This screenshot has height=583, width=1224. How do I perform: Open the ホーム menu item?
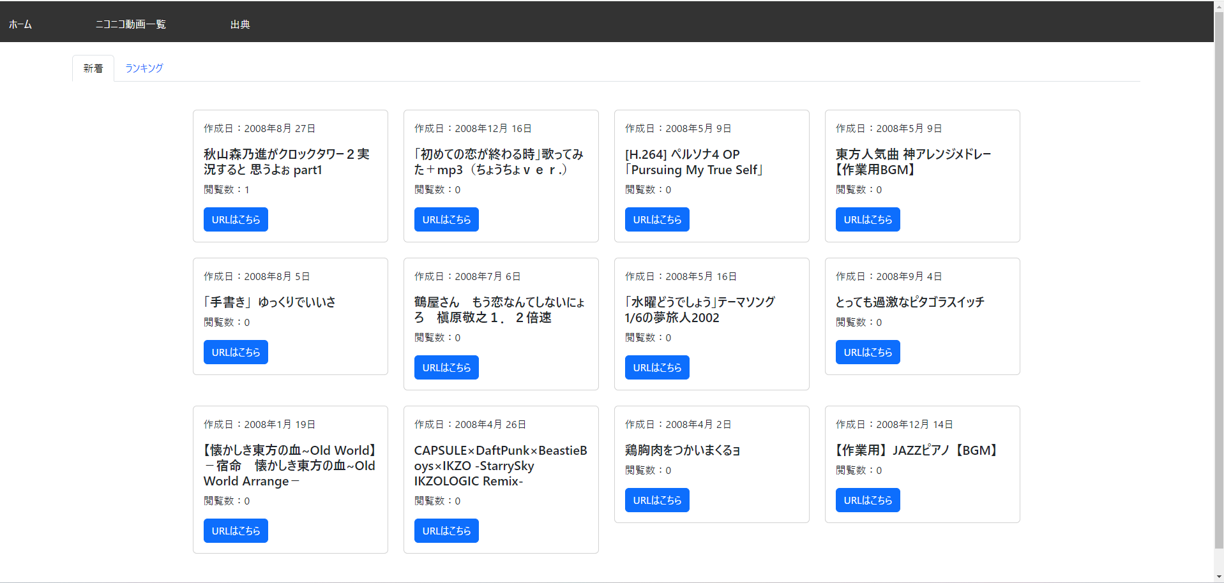click(x=20, y=24)
